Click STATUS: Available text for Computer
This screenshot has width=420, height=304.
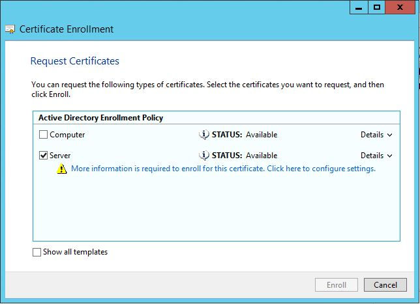pos(245,135)
